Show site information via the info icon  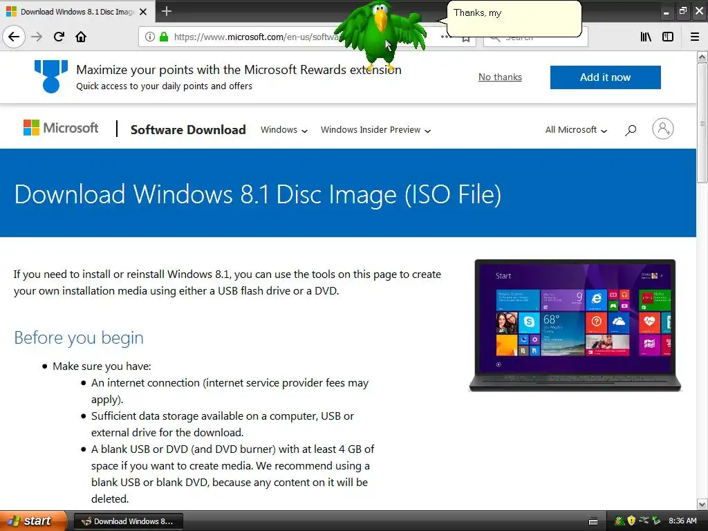(x=150, y=37)
